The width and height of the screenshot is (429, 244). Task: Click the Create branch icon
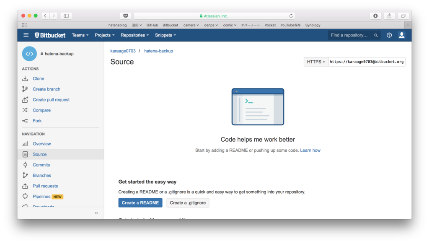(x=25, y=89)
